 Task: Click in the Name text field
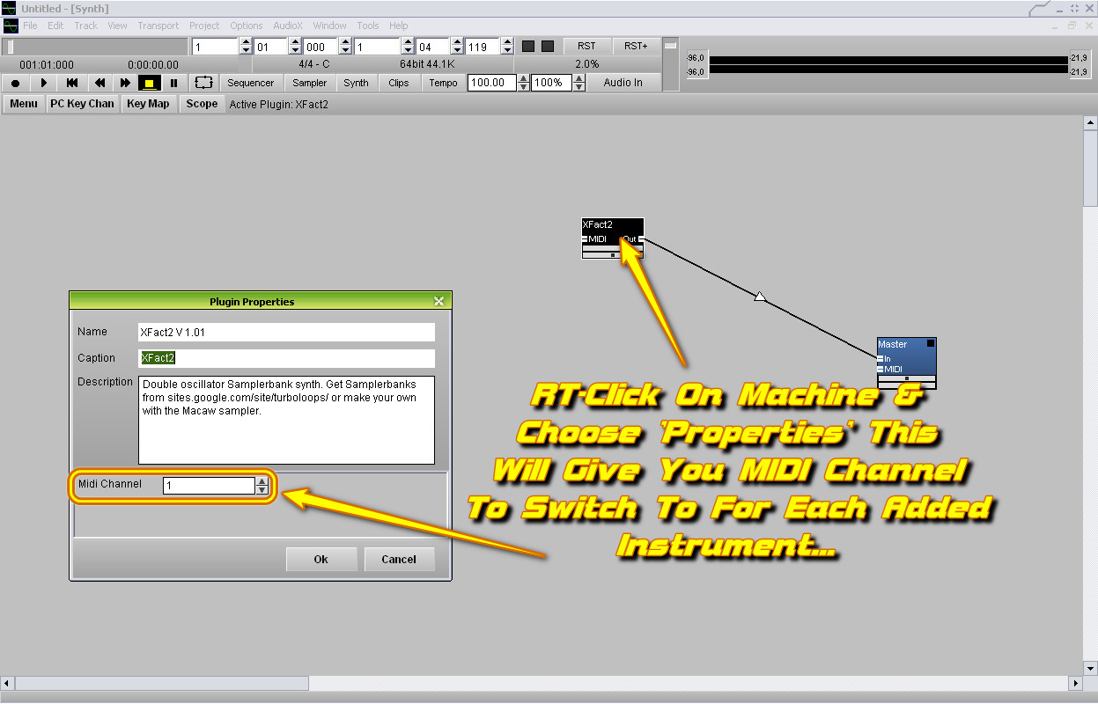coord(287,332)
